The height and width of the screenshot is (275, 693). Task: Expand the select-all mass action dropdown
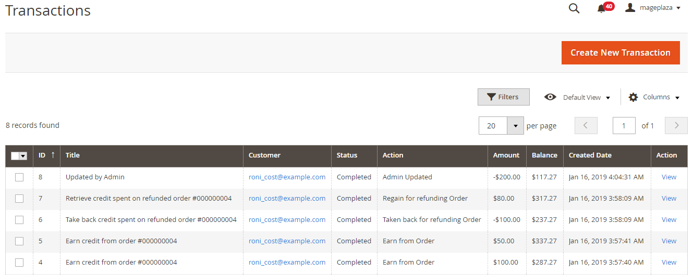pyautogui.click(x=23, y=156)
